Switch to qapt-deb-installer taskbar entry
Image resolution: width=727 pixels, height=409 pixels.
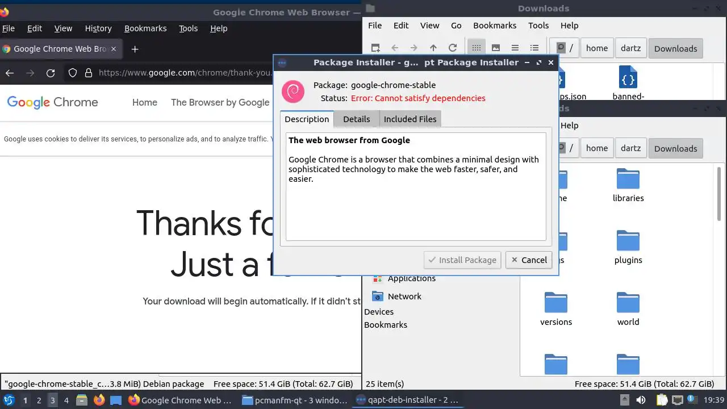tap(407, 400)
